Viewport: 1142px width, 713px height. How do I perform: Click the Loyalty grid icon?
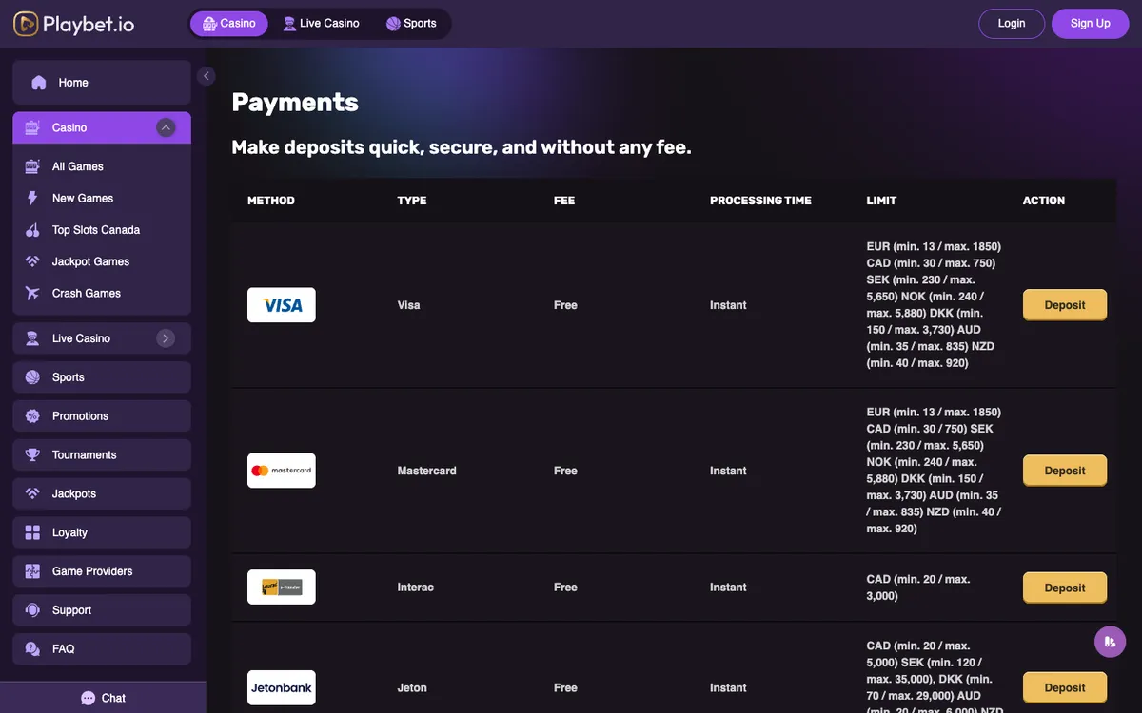(32, 532)
